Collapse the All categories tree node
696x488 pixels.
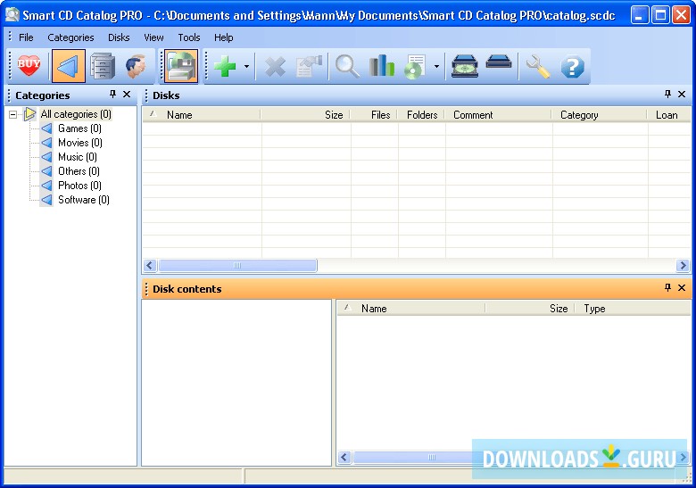tap(13, 114)
